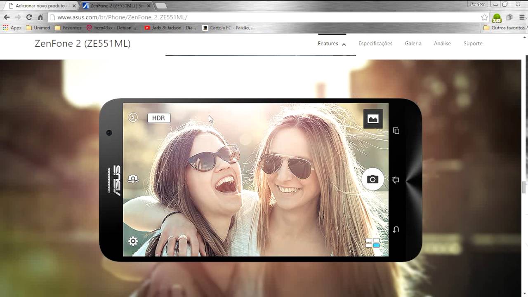Open the browser home page
Viewport: 528px width, 297px height.
(40, 17)
